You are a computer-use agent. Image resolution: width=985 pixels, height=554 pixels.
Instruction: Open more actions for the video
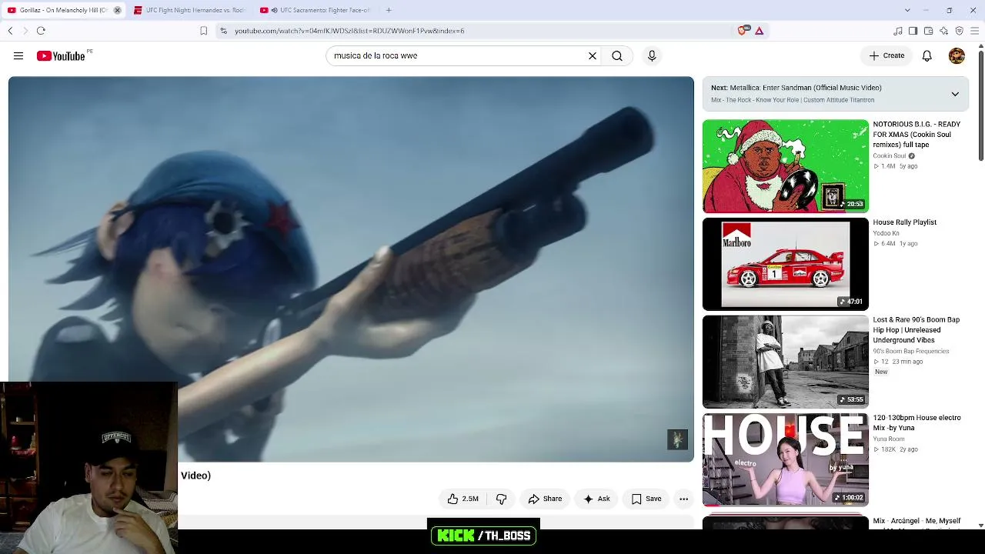683,499
